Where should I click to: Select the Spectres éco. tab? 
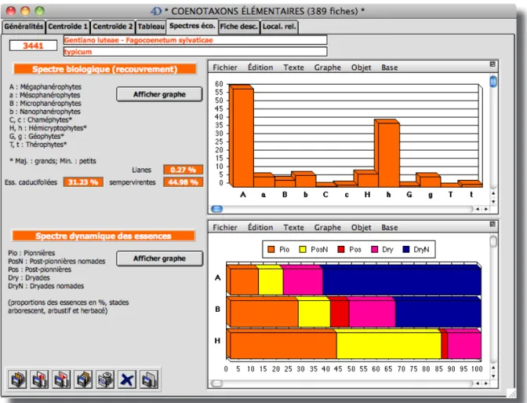click(x=192, y=26)
